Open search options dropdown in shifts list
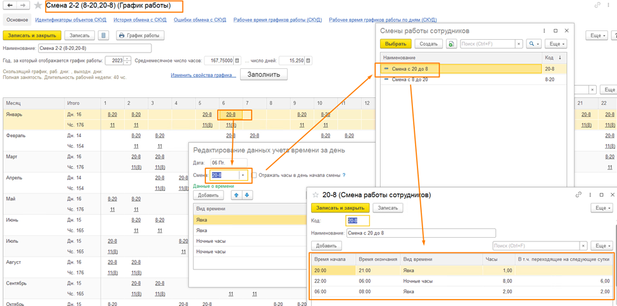The width and height of the screenshot is (617, 306). coord(534,44)
